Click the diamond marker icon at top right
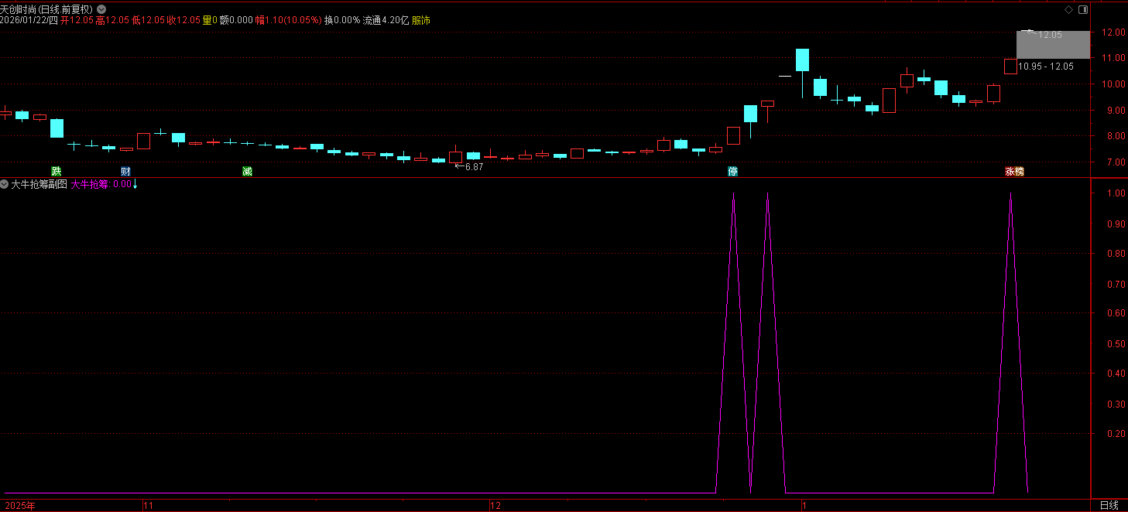The image size is (1128, 512). (1069, 9)
